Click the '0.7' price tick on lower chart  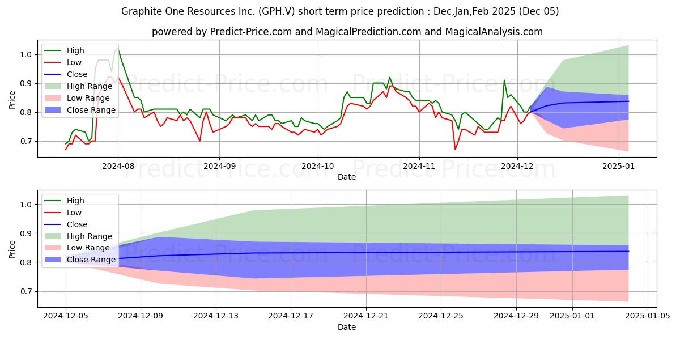coord(27,291)
